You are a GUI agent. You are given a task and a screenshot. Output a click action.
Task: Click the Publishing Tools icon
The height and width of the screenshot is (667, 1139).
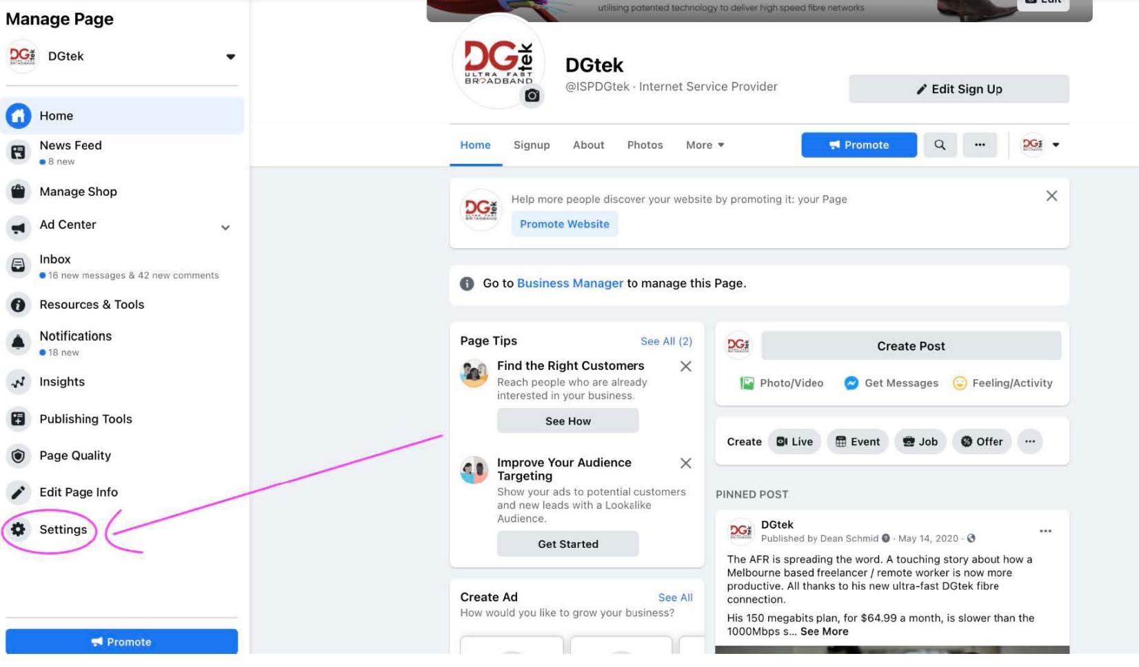click(x=19, y=419)
